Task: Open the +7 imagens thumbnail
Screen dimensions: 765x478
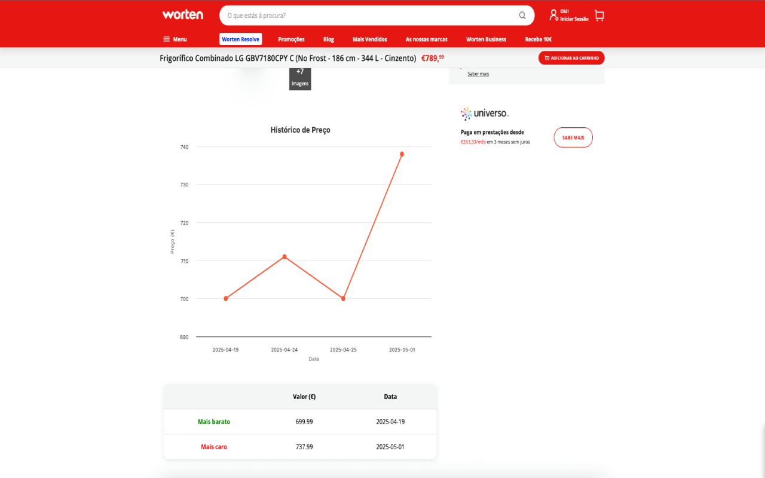Action: [x=300, y=78]
